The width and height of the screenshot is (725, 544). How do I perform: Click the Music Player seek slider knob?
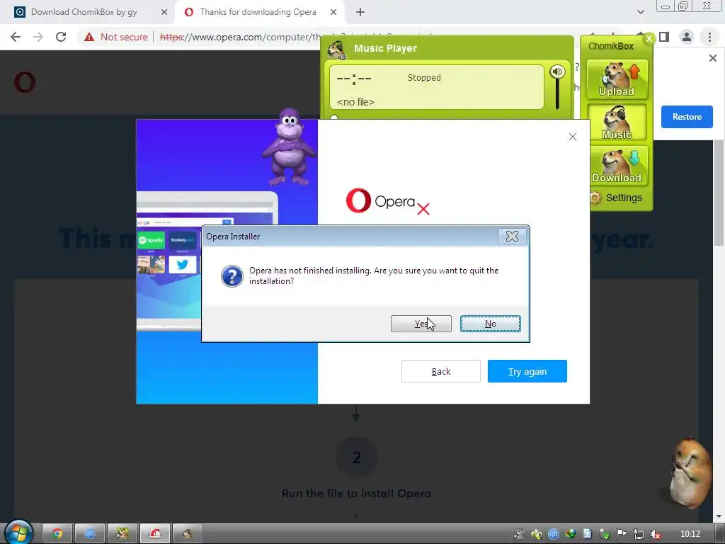(334, 118)
